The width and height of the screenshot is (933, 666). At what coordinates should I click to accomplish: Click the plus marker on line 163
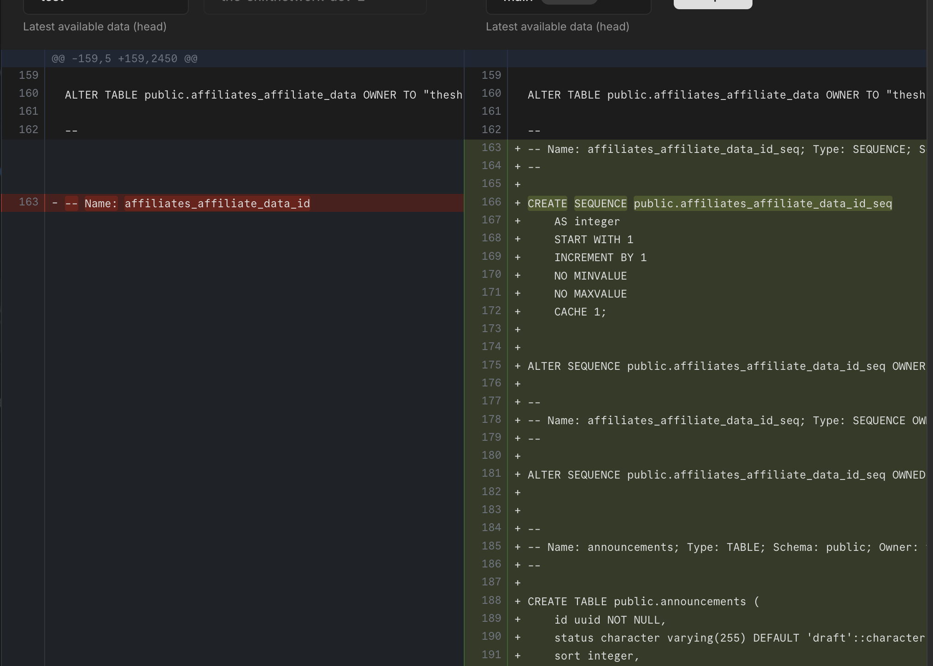[518, 149]
